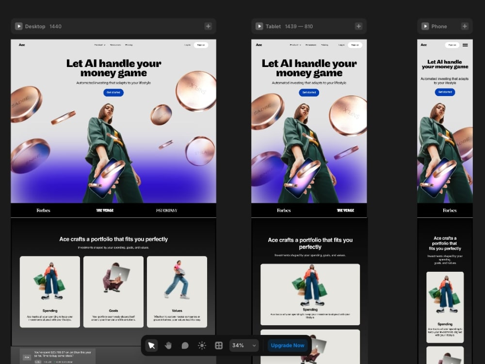
Task: Select the Spending card in Desktop frame
Action: coord(50,292)
